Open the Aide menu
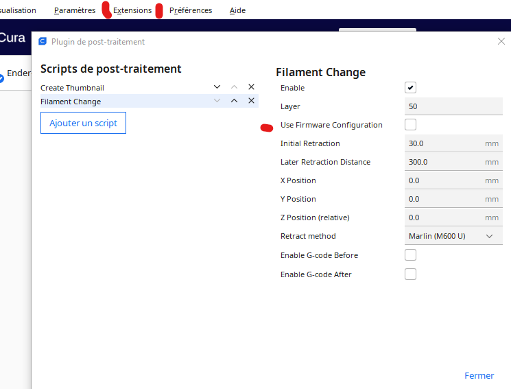Screen dimensions: 511x389 [x=237, y=10]
